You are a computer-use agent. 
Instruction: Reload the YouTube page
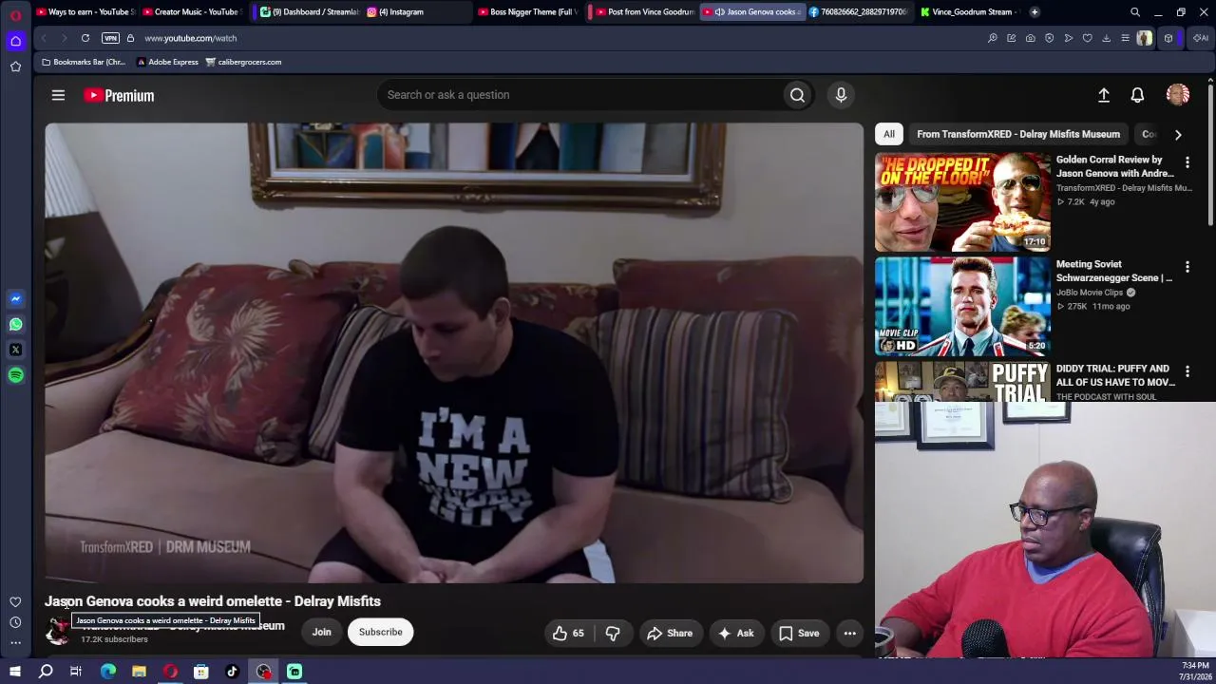(85, 38)
